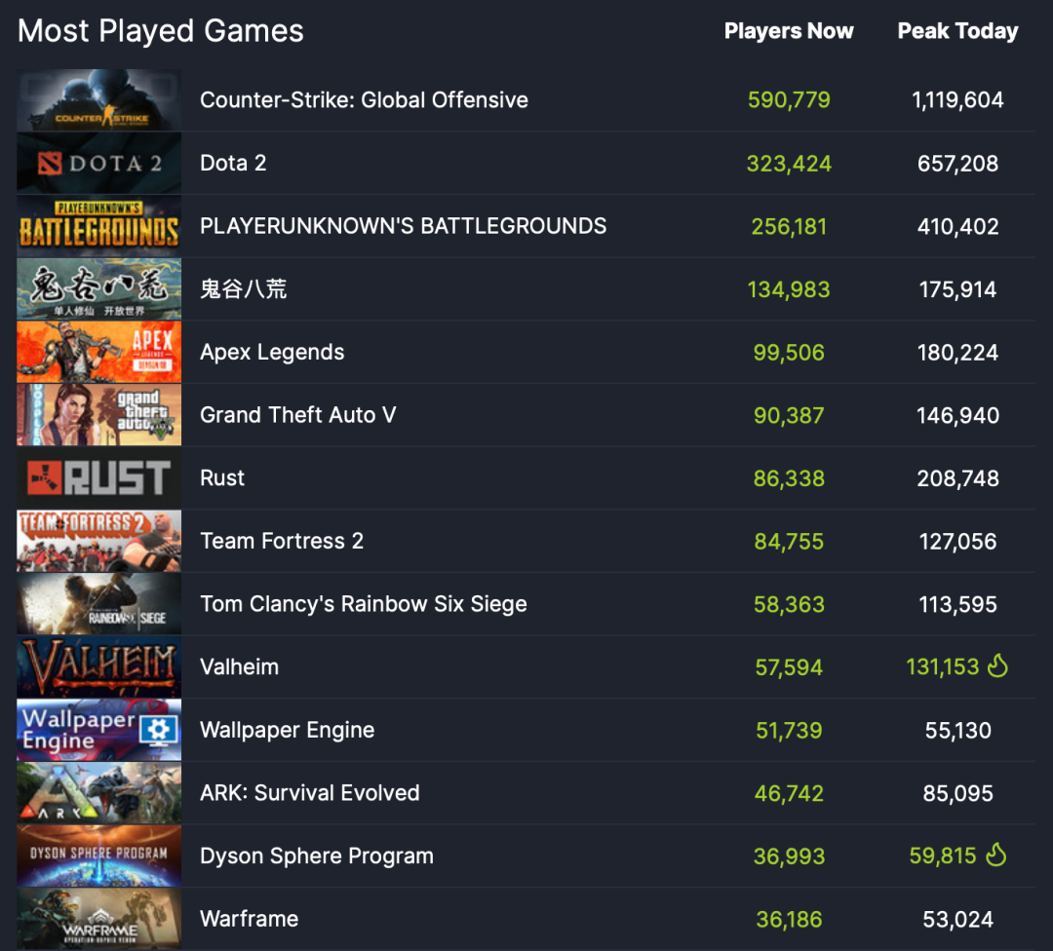Image resolution: width=1053 pixels, height=951 pixels.
Task: Click the flame icon beside Dyson Sphere's peak
Action: click(996, 856)
